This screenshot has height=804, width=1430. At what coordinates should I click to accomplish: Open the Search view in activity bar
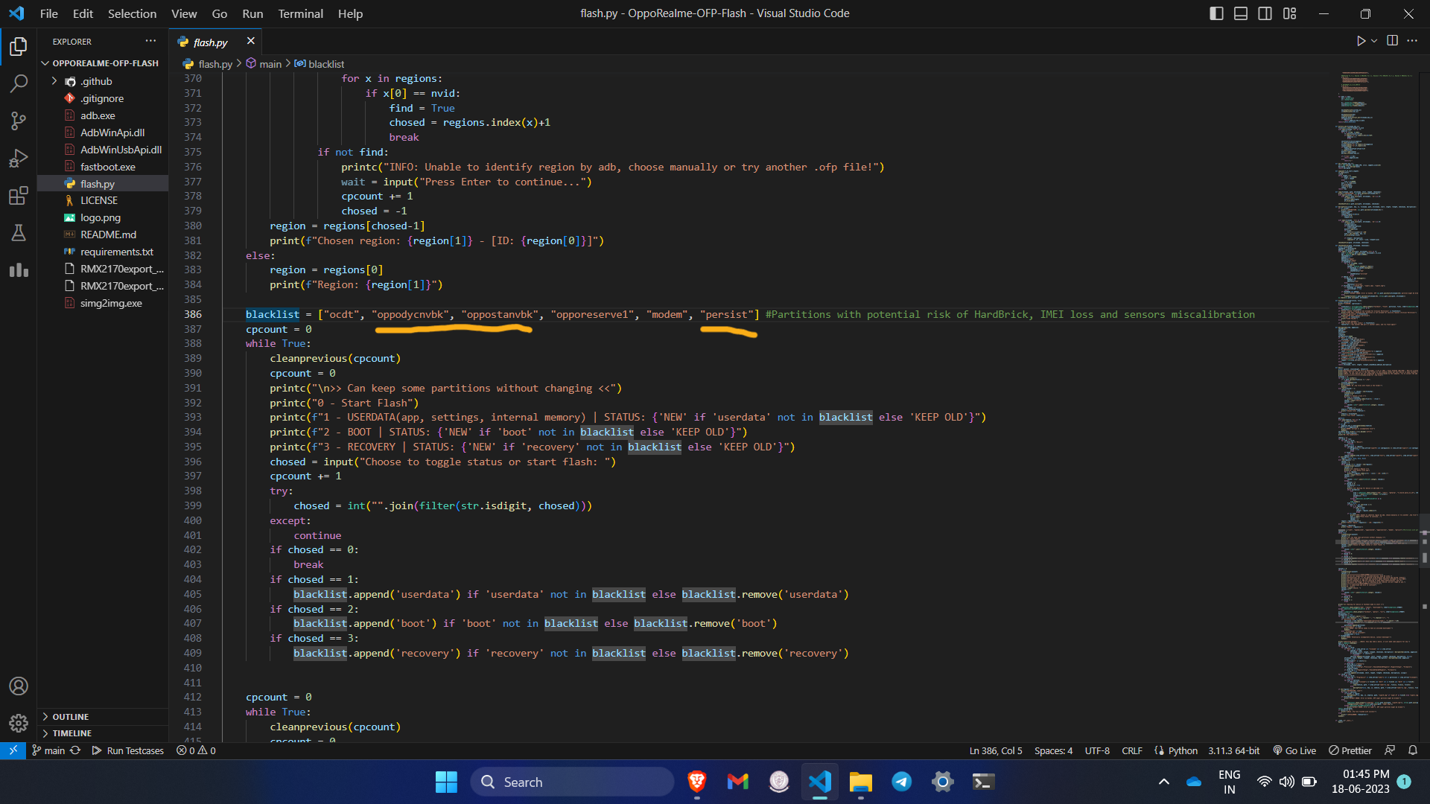click(x=19, y=83)
